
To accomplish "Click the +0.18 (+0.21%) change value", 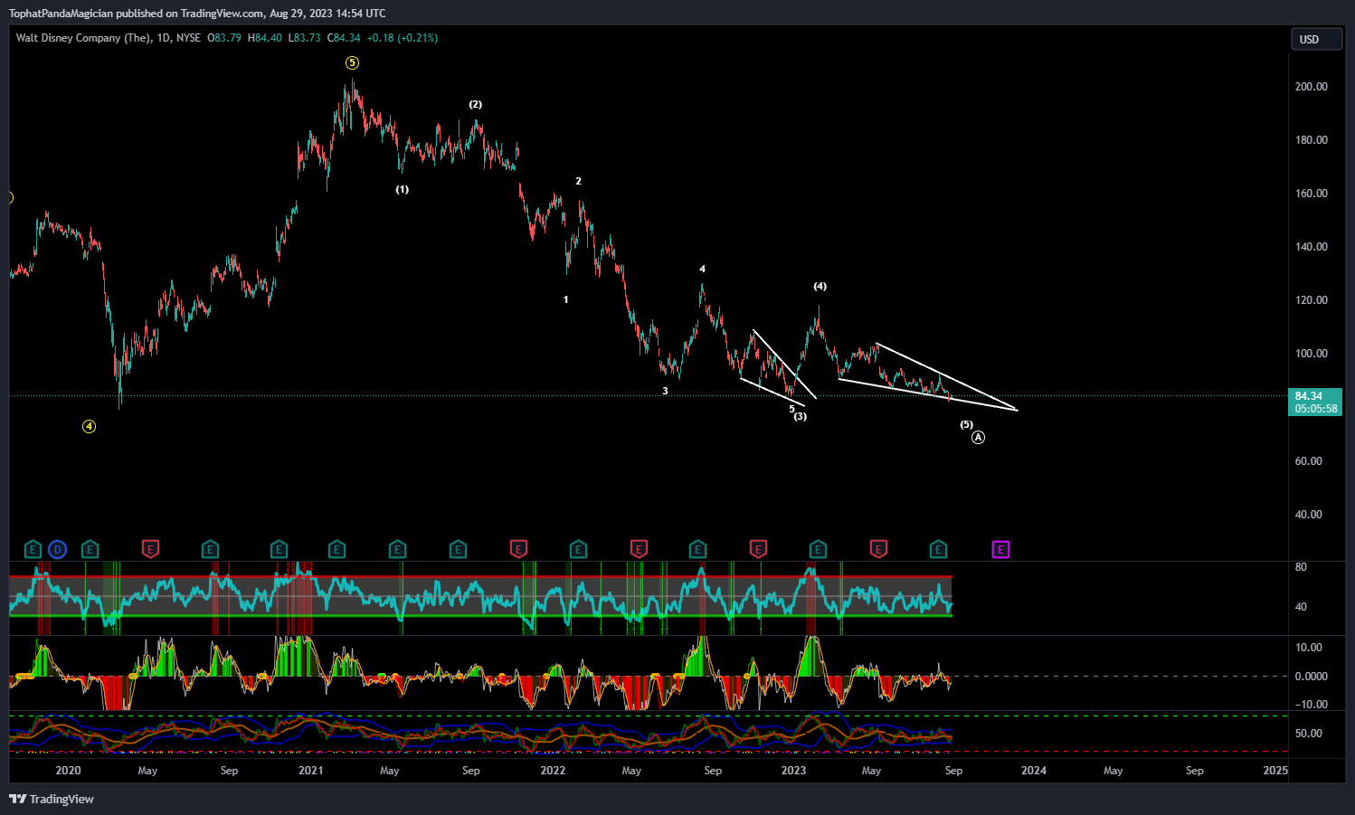I will (x=403, y=38).
